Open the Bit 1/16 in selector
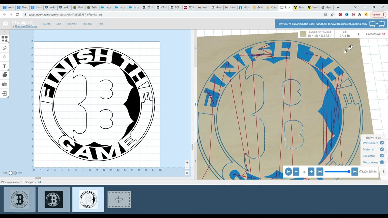388x218 pixels. (x=345, y=34)
